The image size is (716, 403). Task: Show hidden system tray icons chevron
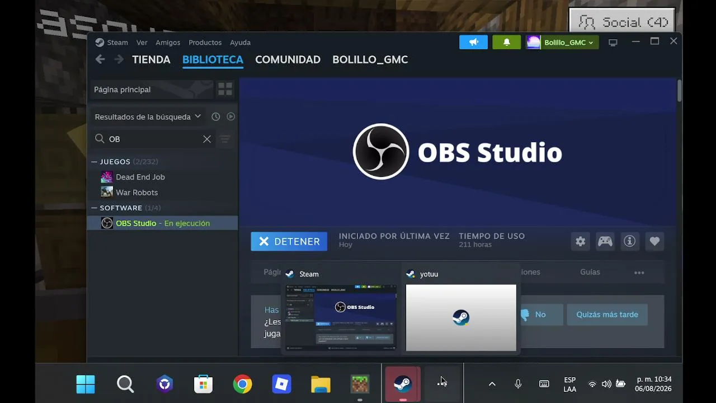point(492,384)
